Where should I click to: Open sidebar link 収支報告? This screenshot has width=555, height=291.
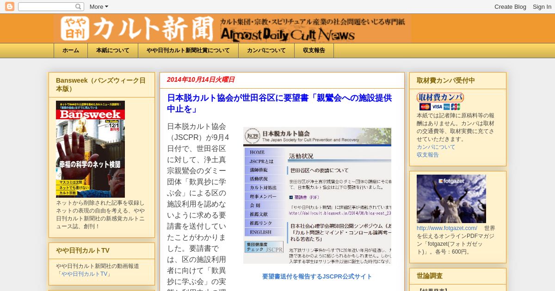click(428, 155)
